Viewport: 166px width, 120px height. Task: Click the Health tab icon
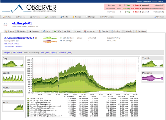(x=18, y=31)
